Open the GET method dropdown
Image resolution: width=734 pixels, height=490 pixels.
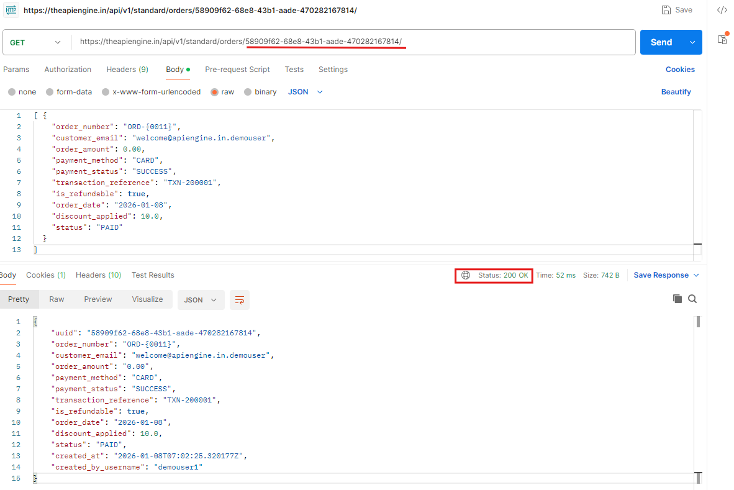click(x=36, y=42)
